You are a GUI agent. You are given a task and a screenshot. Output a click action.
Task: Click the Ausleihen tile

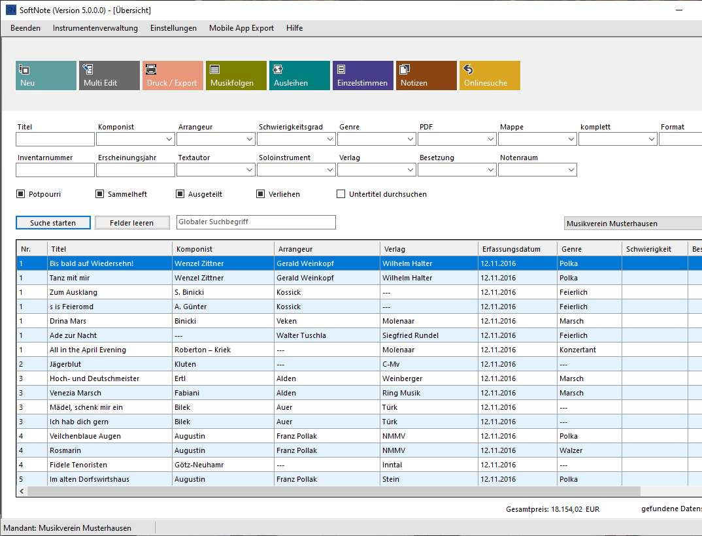coord(299,75)
